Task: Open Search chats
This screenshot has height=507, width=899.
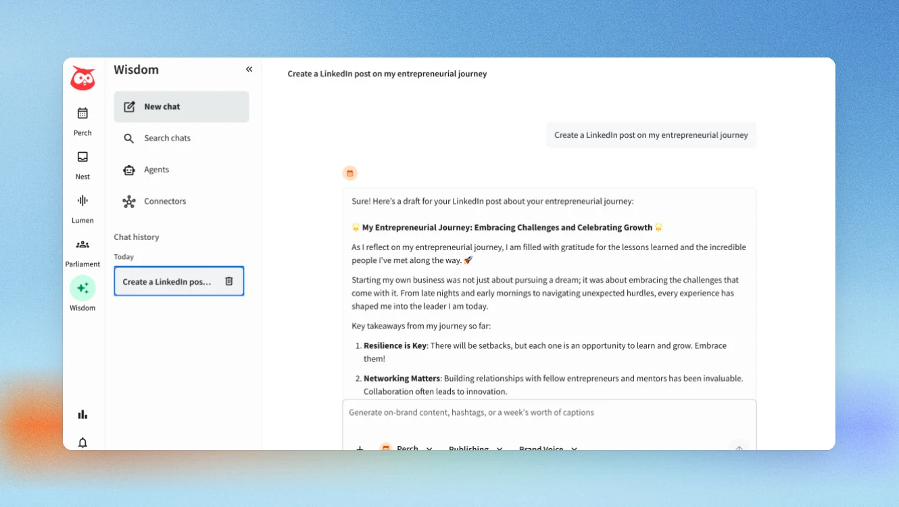Action: 181,139
